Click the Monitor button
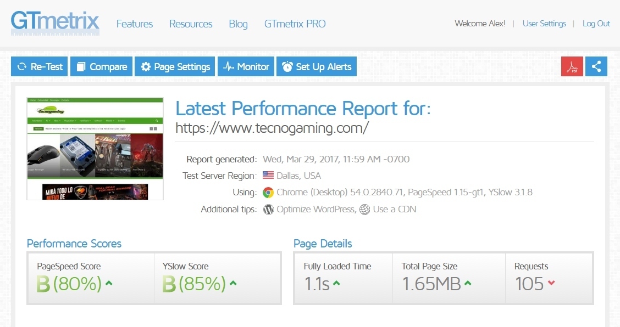The width and height of the screenshot is (620, 327). (x=246, y=67)
